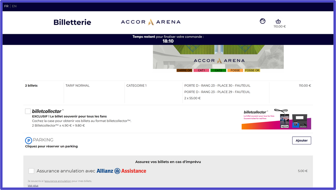Image resolution: width=336 pixels, height=190 pixels.
Task: Click the blue parking P icon
Action: click(x=29, y=140)
